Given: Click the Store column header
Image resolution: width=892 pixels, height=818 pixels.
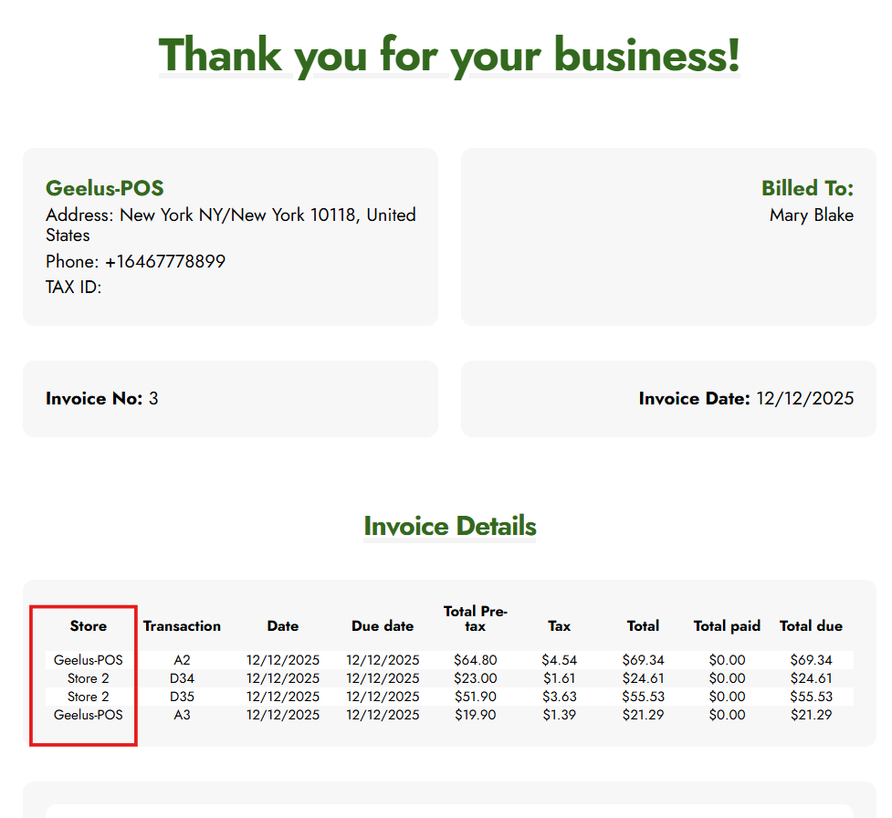Looking at the screenshot, I should (88, 626).
